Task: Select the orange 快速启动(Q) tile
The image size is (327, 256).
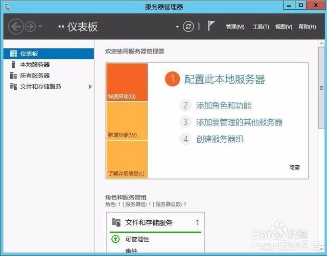Action: (x=127, y=82)
